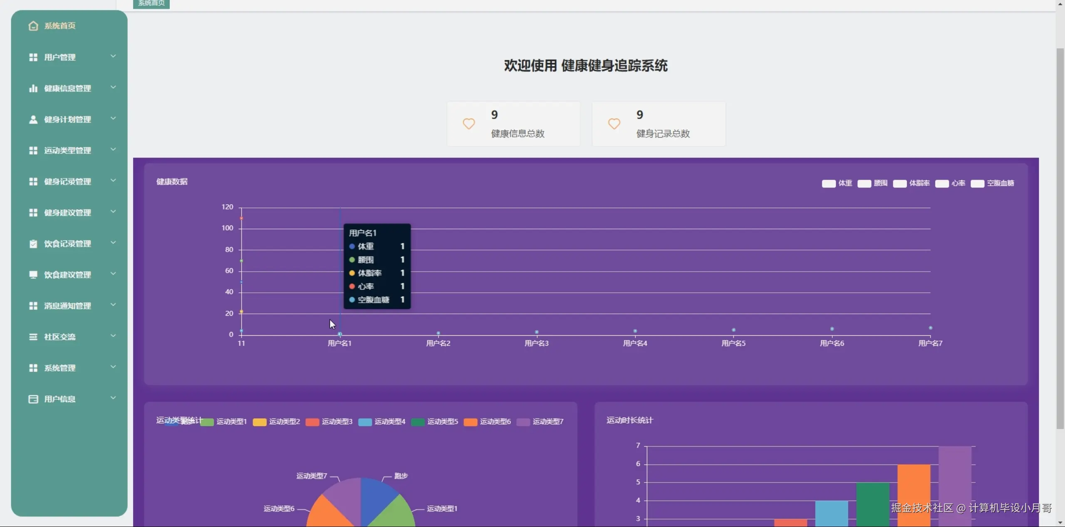
Task: Click the home icon beside 系统首页
Action: pyautogui.click(x=33, y=26)
